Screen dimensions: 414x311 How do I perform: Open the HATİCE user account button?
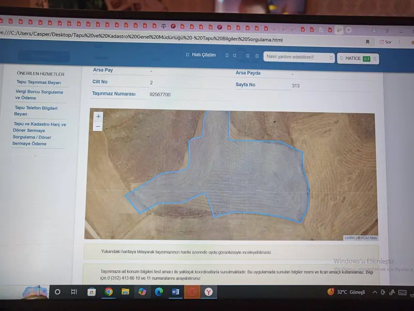click(x=358, y=59)
